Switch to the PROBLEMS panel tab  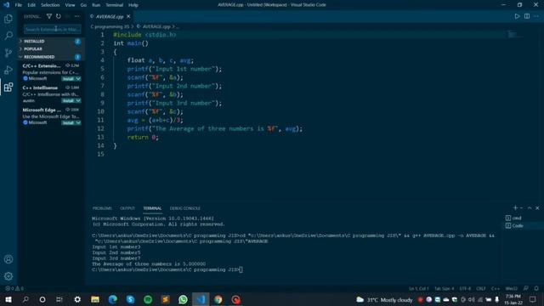[x=102, y=208]
